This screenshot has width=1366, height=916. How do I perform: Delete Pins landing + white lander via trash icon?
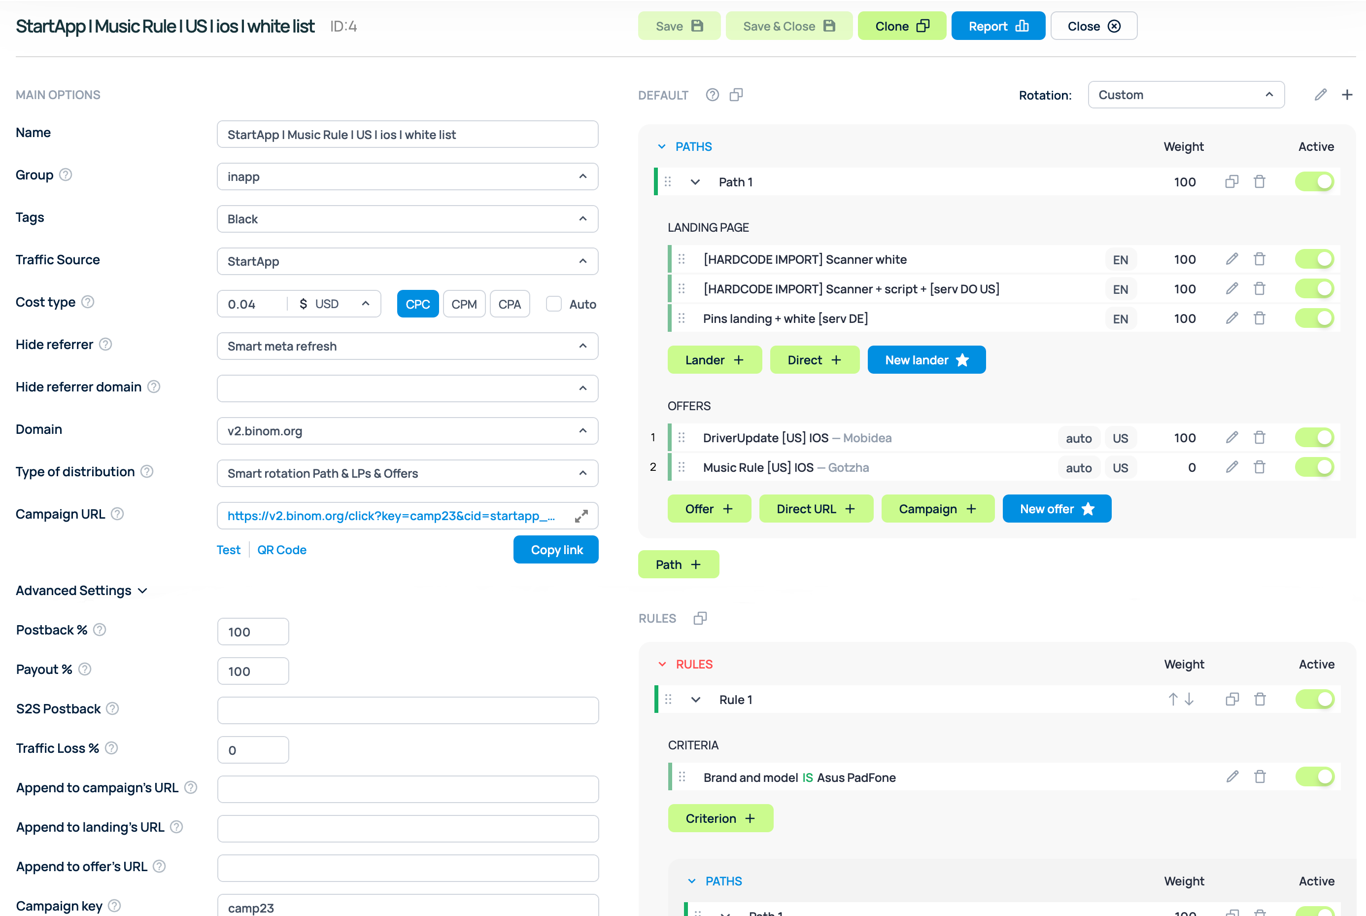(x=1259, y=318)
